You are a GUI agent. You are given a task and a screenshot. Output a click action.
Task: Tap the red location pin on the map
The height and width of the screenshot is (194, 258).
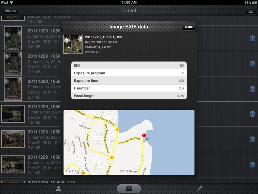pyautogui.click(x=144, y=137)
